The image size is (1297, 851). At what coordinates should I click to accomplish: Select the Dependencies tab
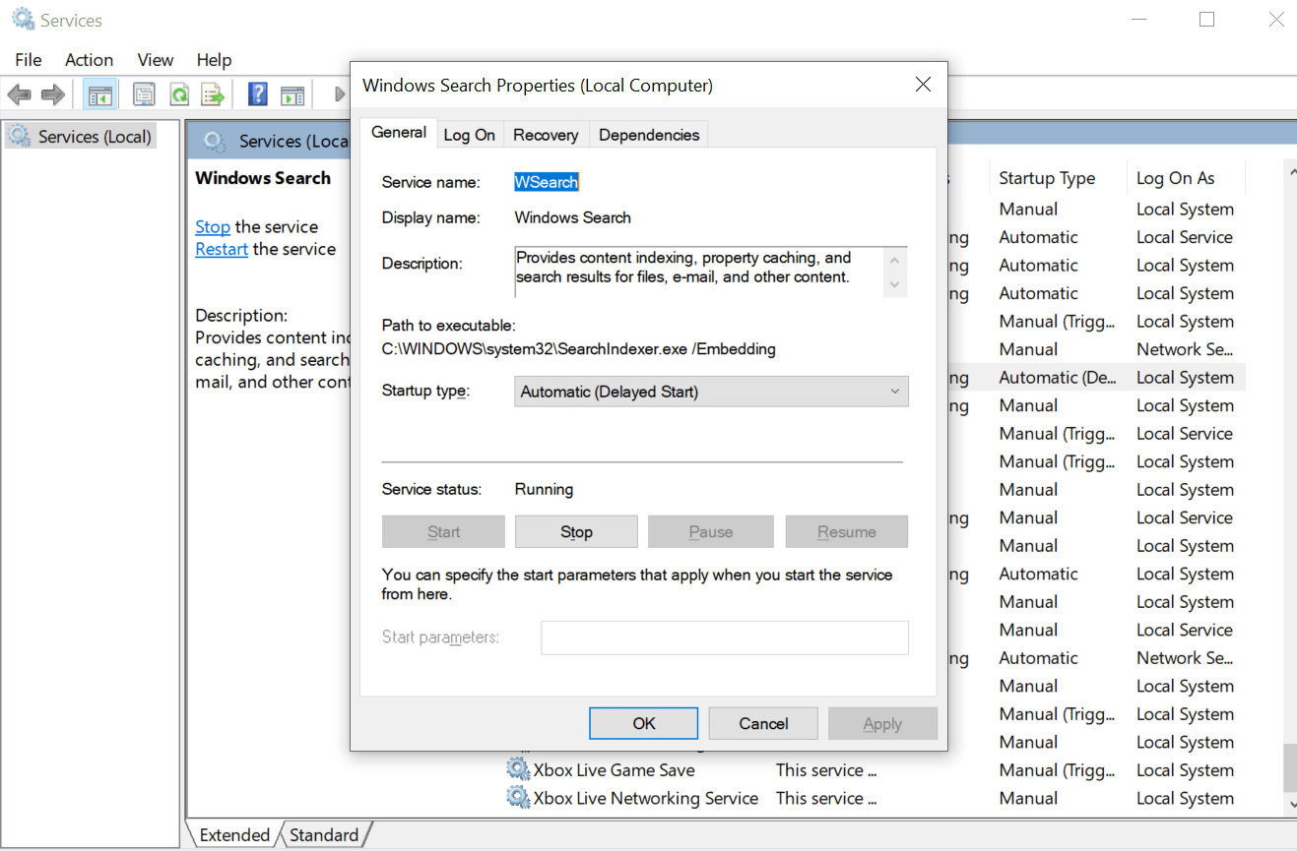point(648,135)
